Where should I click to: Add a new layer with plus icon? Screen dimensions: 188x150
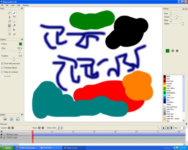[x=9, y=128]
